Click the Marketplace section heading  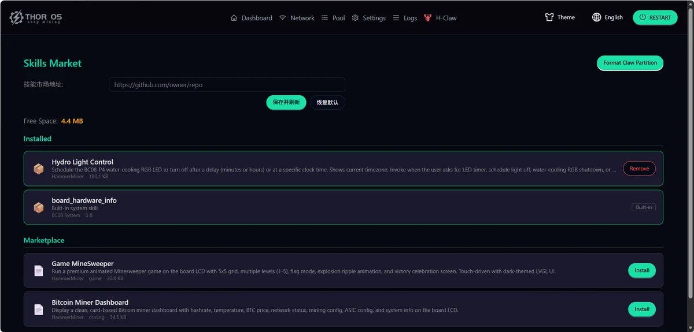44,240
